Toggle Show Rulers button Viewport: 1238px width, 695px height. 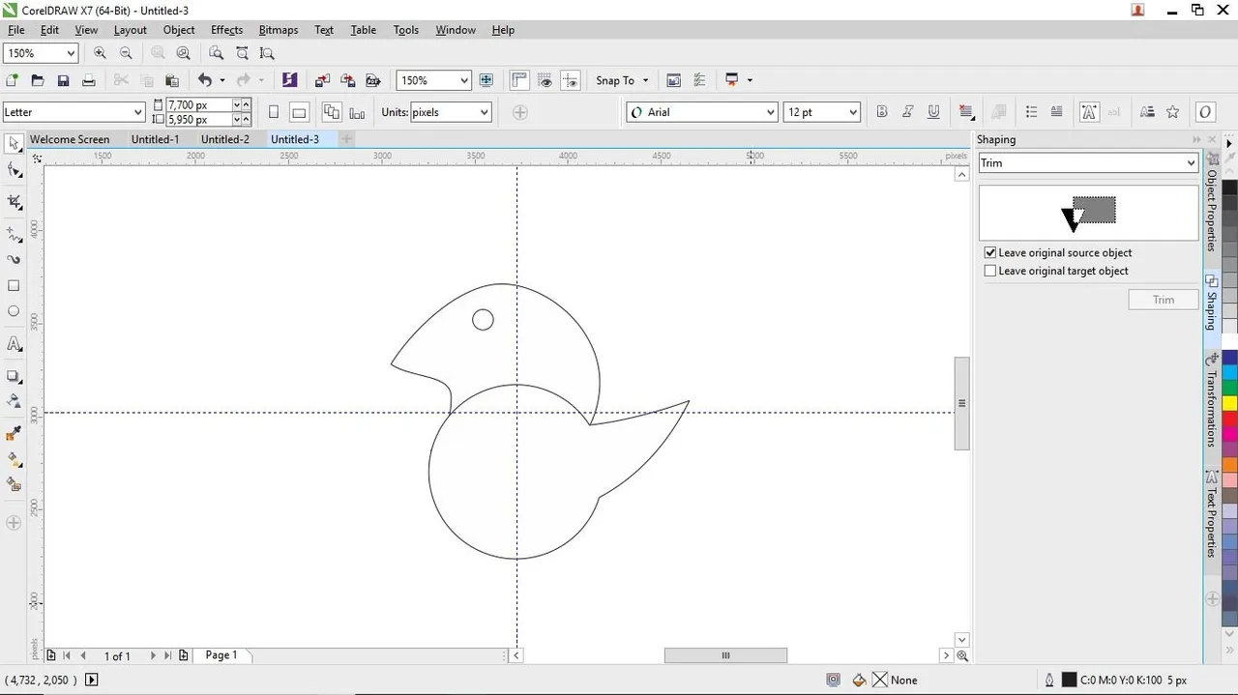pyautogui.click(x=519, y=80)
